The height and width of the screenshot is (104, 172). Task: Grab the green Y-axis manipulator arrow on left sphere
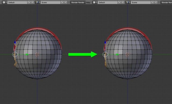[x=27, y=54]
